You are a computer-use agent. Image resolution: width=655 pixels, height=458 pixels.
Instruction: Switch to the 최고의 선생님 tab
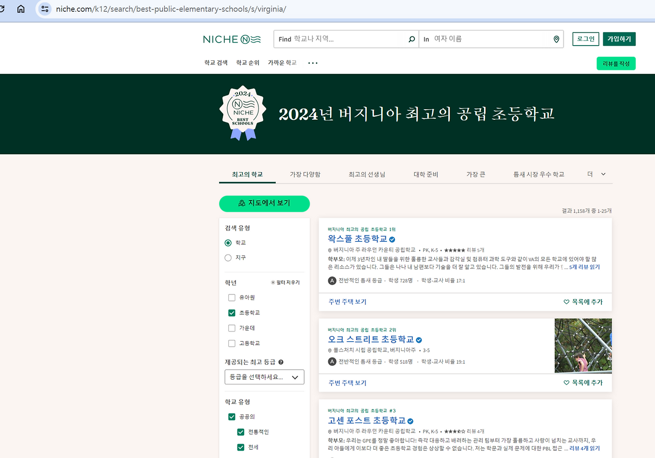(x=367, y=175)
